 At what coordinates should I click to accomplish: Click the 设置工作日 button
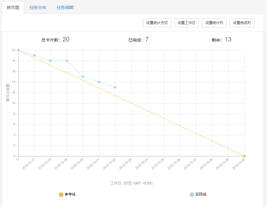(x=187, y=23)
